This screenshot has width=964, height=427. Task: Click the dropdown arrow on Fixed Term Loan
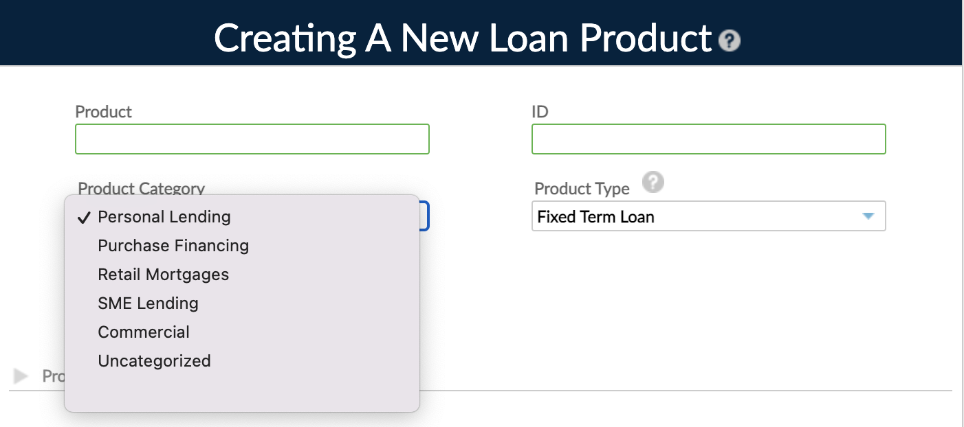(867, 216)
